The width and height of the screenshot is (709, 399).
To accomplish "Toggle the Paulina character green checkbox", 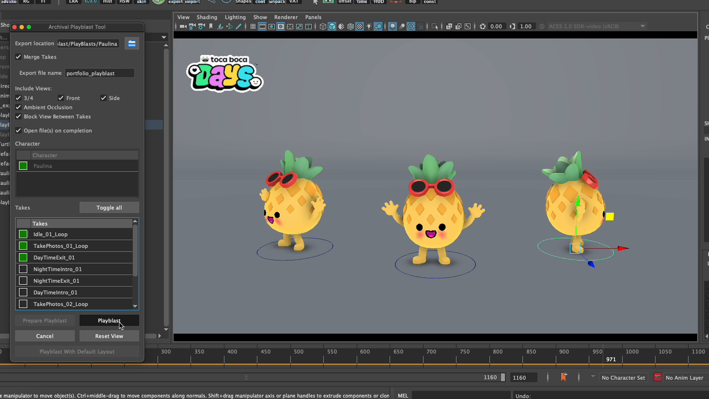I will [x=23, y=166].
